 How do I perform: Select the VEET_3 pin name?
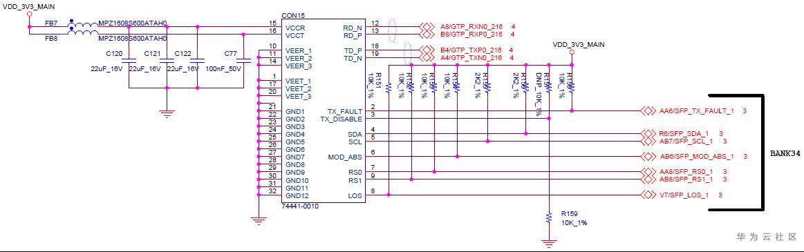pos(298,96)
